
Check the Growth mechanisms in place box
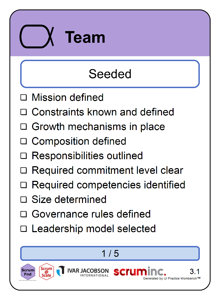point(24,126)
